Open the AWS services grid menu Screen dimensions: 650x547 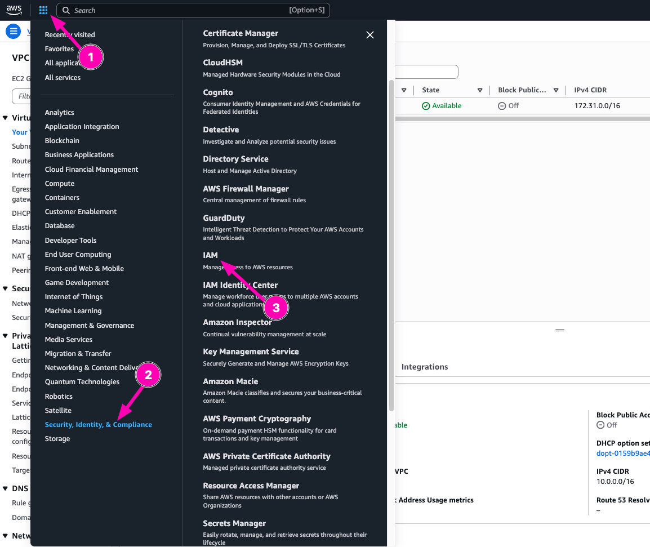click(x=43, y=10)
